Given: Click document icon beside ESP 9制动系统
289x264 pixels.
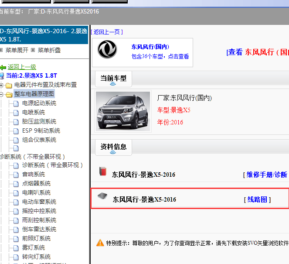Looking at the screenshot, I should click(x=16, y=131).
